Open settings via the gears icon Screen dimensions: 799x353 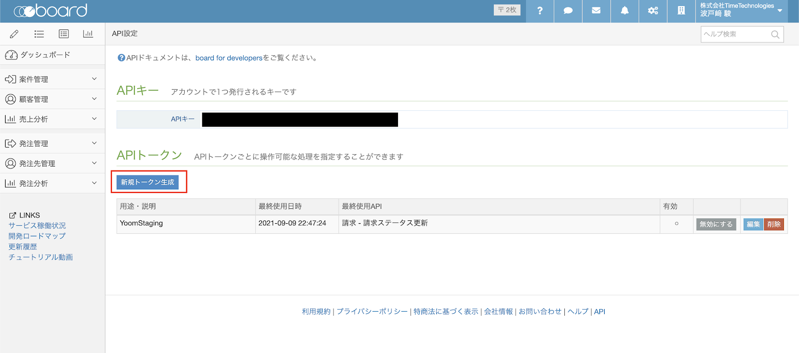point(653,11)
